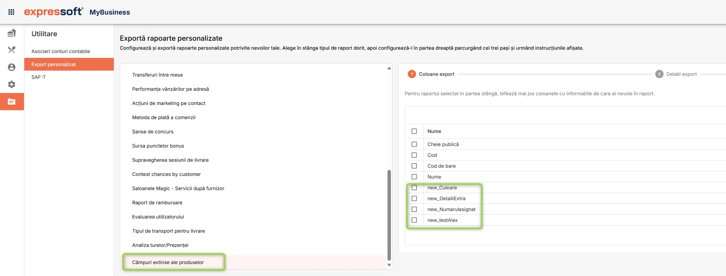Click the Nume row checkbox below Cod de bare
The height and width of the screenshot is (276, 726).
tap(414, 177)
